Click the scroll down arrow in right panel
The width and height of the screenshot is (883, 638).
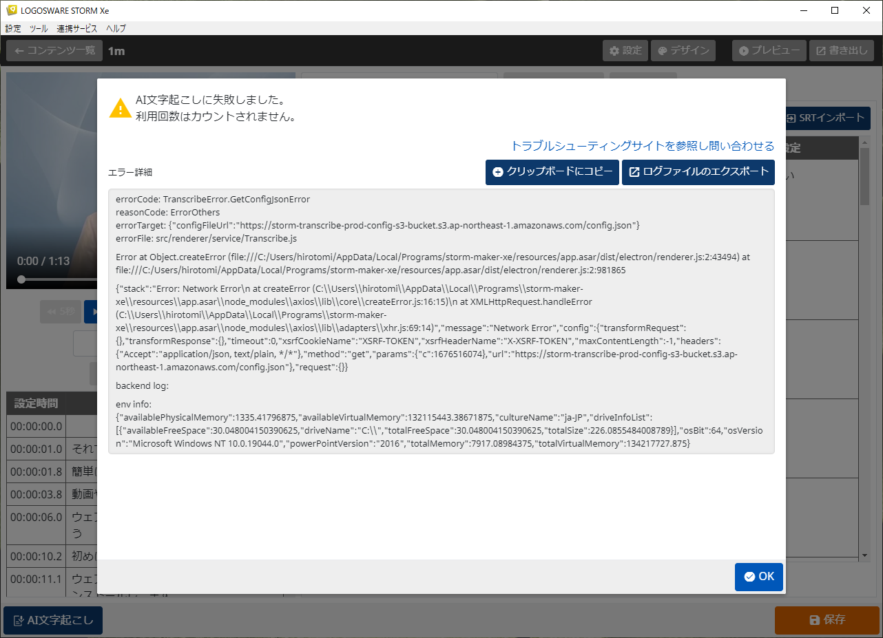(864, 555)
